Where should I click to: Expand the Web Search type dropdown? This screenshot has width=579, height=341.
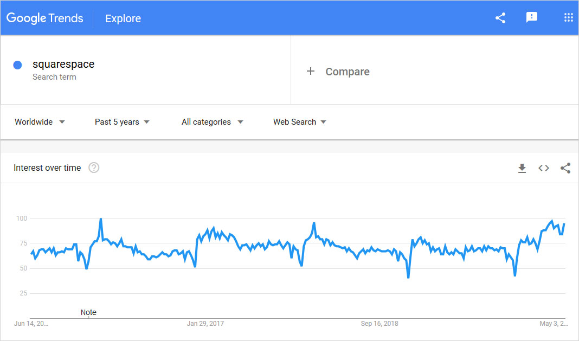pos(299,122)
